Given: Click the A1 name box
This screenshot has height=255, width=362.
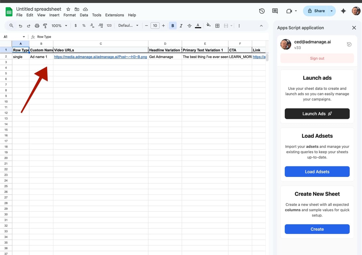Looking at the screenshot, I should (x=12, y=37).
